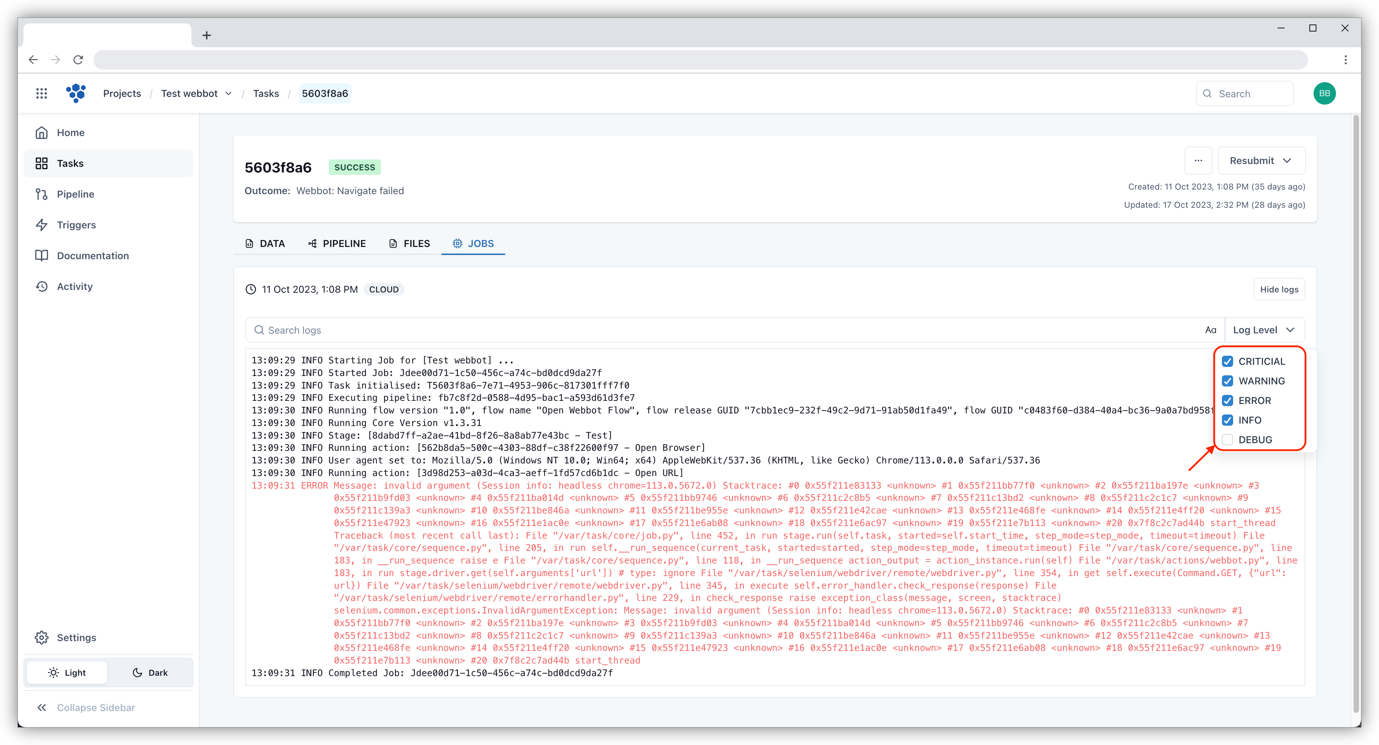Click the Home icon in sidebar
This screenshot has width=1379, height=745.
pyautogui.click(x=42, y=133)
